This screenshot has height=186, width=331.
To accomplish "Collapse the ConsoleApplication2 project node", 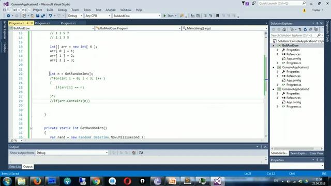I will coord(274,89).
